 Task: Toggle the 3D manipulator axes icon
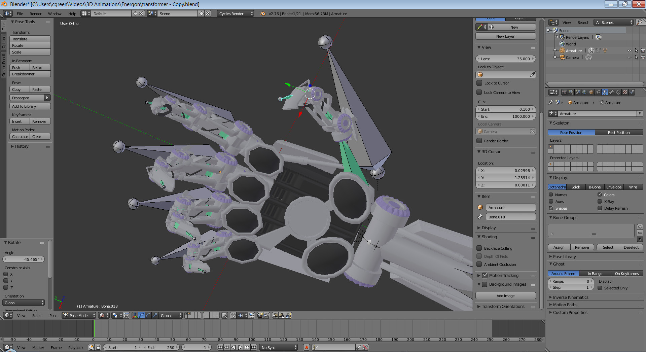135,315
